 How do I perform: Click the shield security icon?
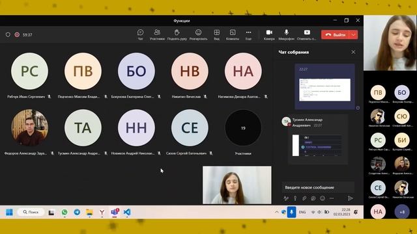8,34
